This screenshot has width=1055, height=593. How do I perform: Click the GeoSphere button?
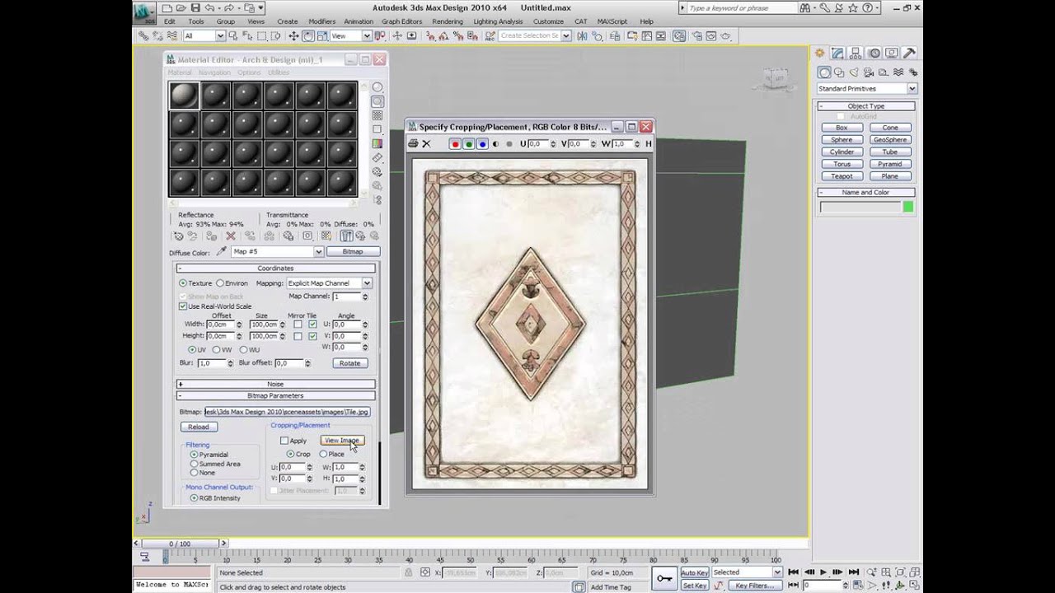[x=890, y=140]
